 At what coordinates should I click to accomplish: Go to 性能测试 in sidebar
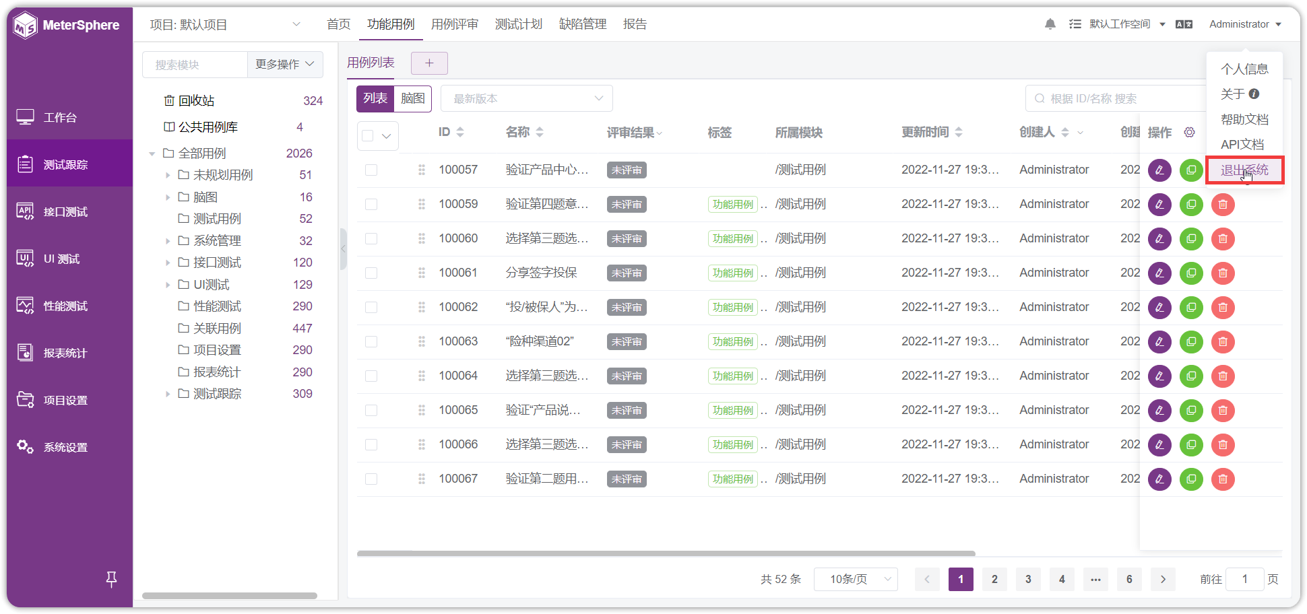69,306
